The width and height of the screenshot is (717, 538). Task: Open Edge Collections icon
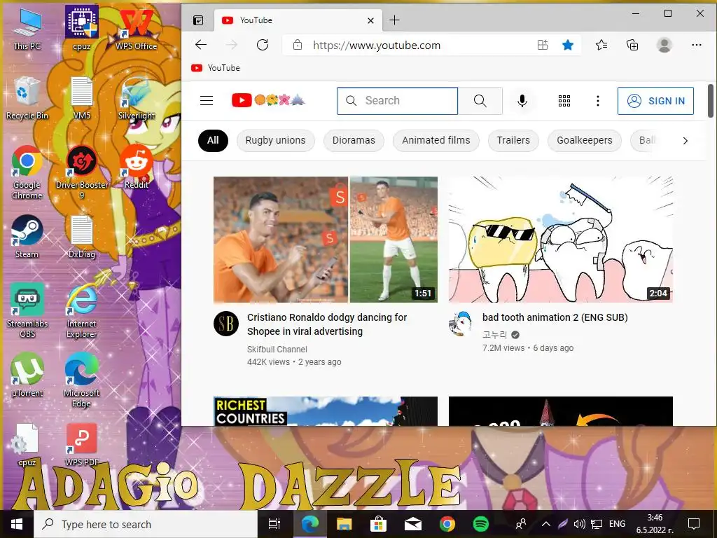pyautogui.click(x=632, y=45)
